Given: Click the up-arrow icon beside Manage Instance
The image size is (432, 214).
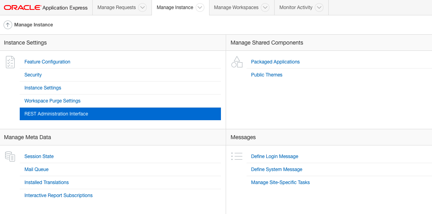Looking at the screenshot, I should point(8,25).
